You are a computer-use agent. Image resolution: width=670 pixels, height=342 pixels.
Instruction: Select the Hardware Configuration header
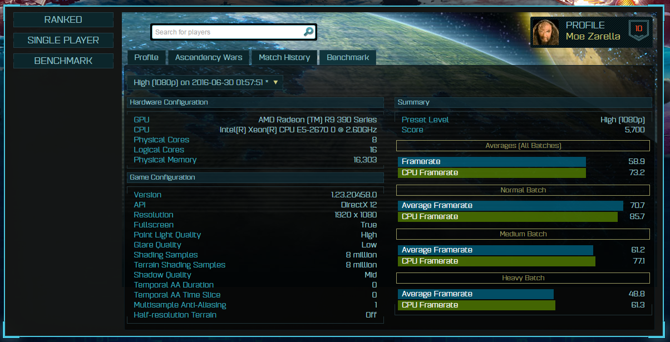click(255, 102)
